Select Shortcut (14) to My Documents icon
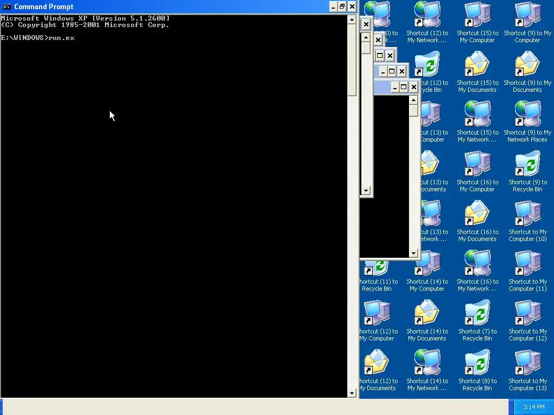The width and height of the screenshot is (554, 415). point(427,321)
